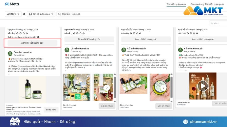Click Messenger platform icon on 8 Tháng 6, 2025 ad
This screenshot has width=227, height=127.
[x=197, y=33]
